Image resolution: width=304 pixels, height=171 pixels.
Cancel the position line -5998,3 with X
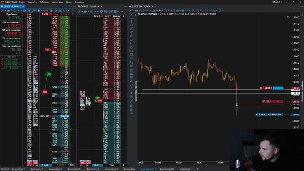pos(261,88)
